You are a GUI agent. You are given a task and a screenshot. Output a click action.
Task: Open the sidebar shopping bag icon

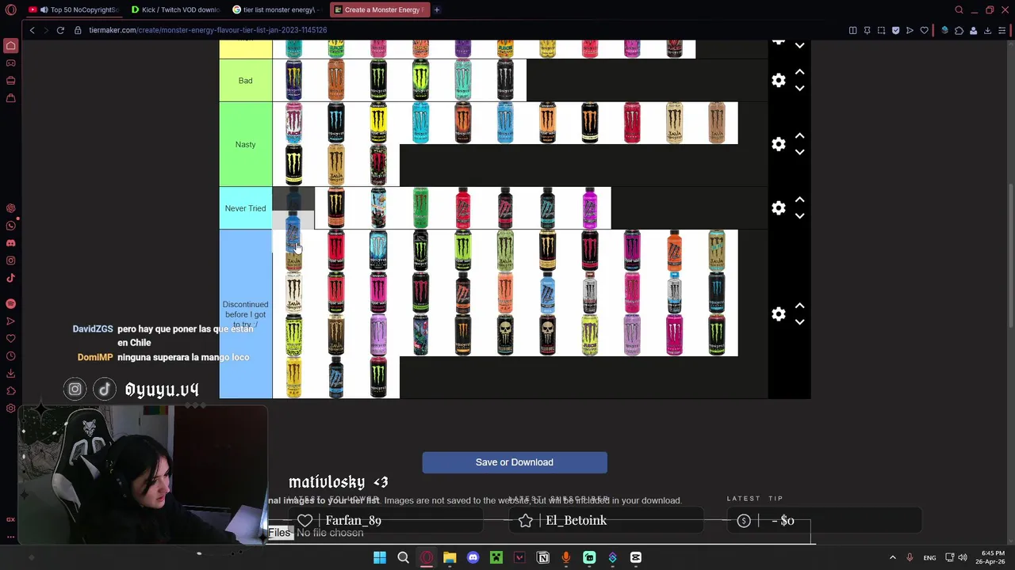tap(10, 97)
